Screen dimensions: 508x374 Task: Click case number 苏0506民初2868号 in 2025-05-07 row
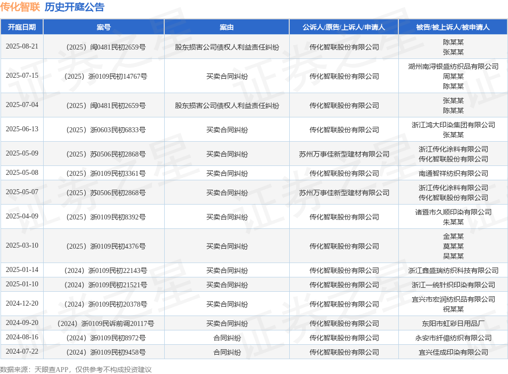pos(106,193)
